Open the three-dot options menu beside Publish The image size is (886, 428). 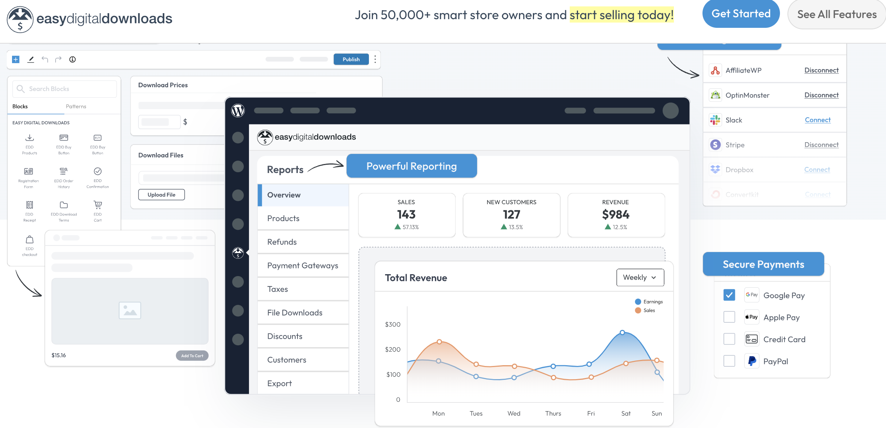point(375,59)
